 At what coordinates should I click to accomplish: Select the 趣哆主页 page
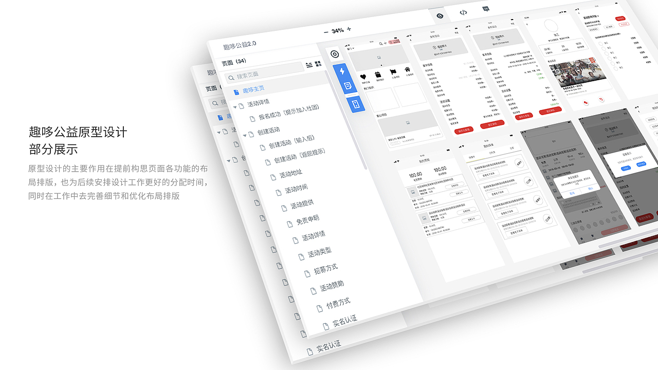254,89
